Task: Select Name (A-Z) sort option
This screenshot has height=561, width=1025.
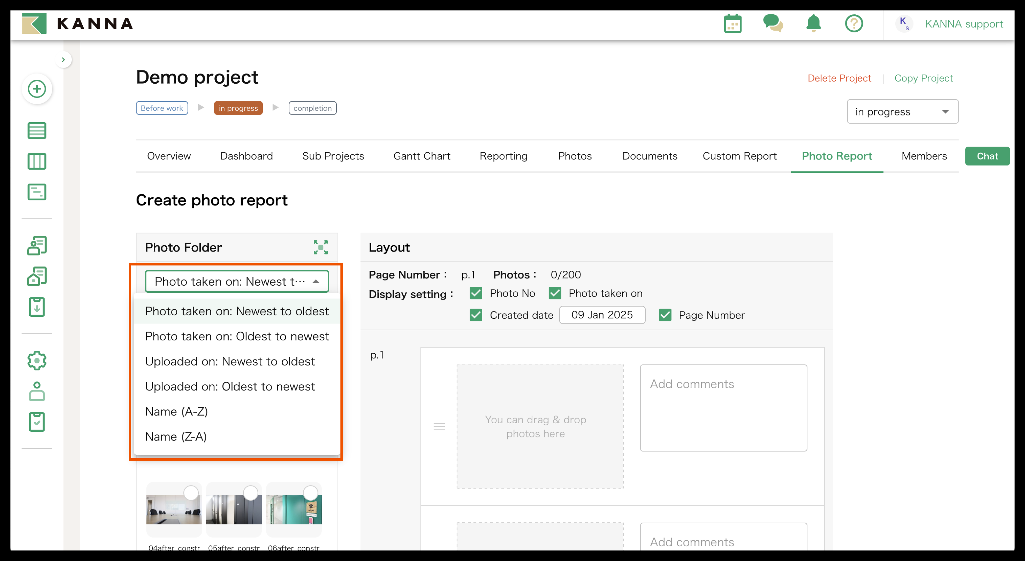Action: pos(177,412)
